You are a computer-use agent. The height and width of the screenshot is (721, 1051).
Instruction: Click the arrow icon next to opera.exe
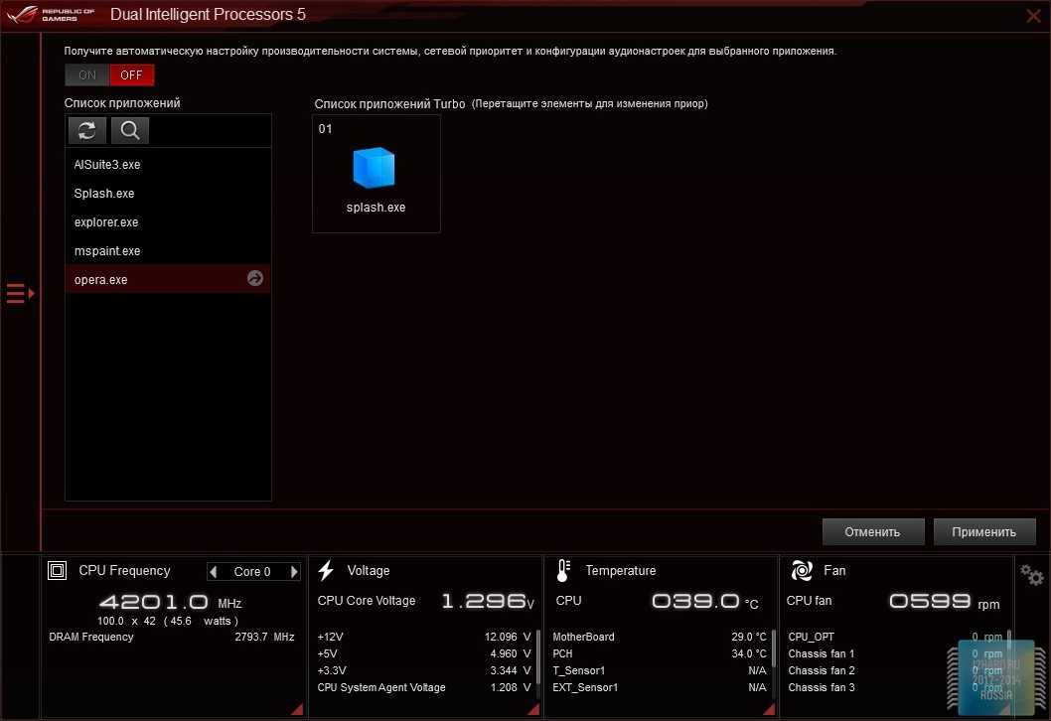pos(255,279)
